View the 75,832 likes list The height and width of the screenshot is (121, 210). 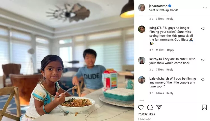point(146,114)
